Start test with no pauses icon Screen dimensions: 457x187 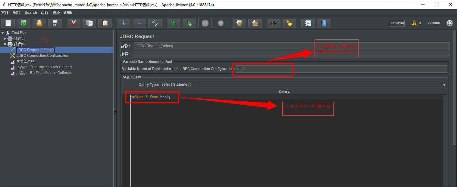(x=189, y=23)
